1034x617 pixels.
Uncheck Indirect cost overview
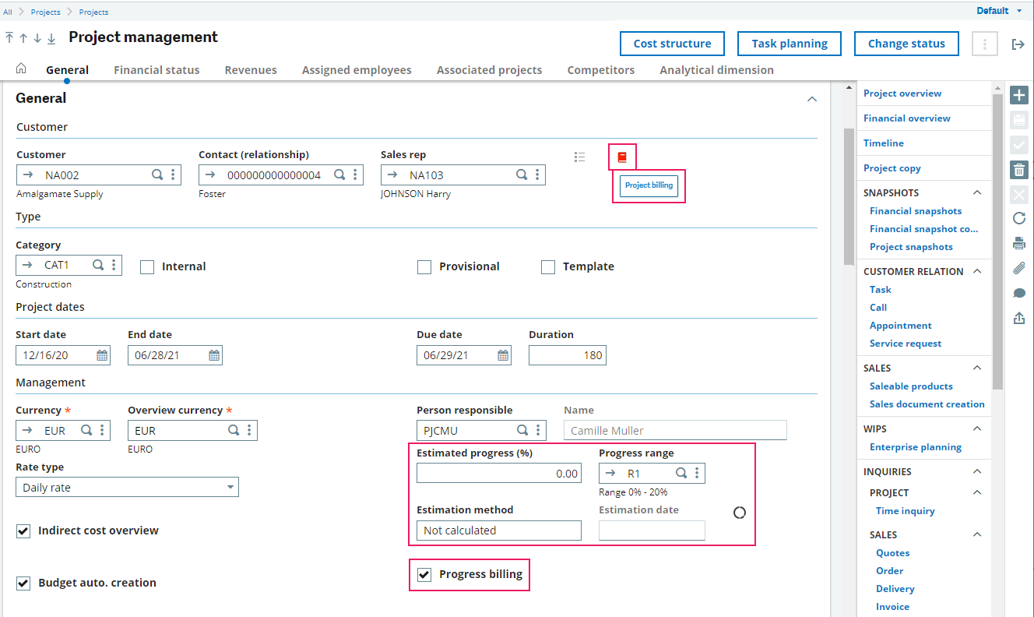coord(23,529)
